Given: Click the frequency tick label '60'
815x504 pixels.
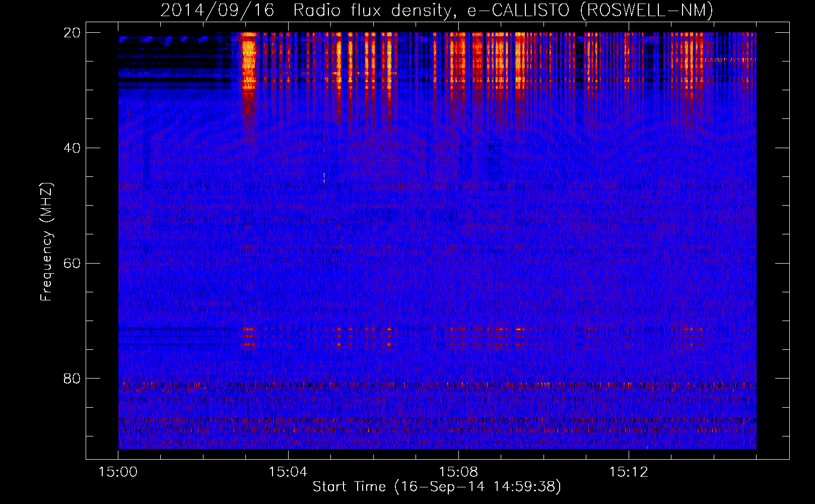Looking at the screenshot, I should coord(73,264).
